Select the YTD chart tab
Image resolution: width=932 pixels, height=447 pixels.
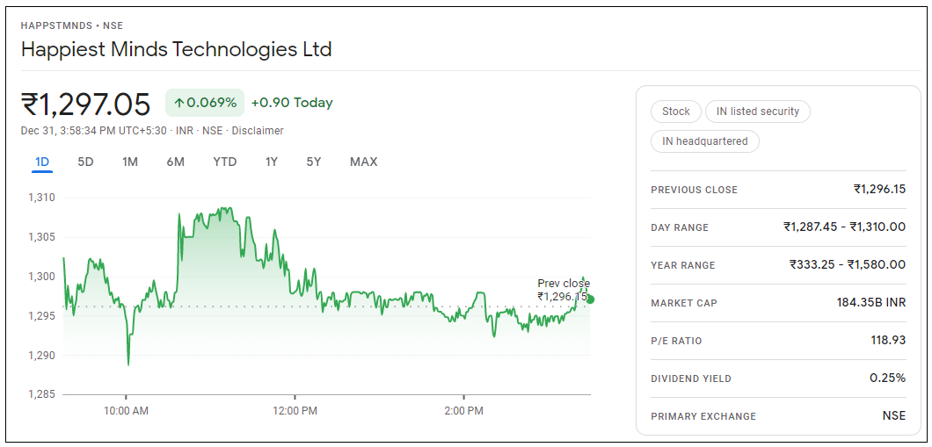[x=225, y=162]
